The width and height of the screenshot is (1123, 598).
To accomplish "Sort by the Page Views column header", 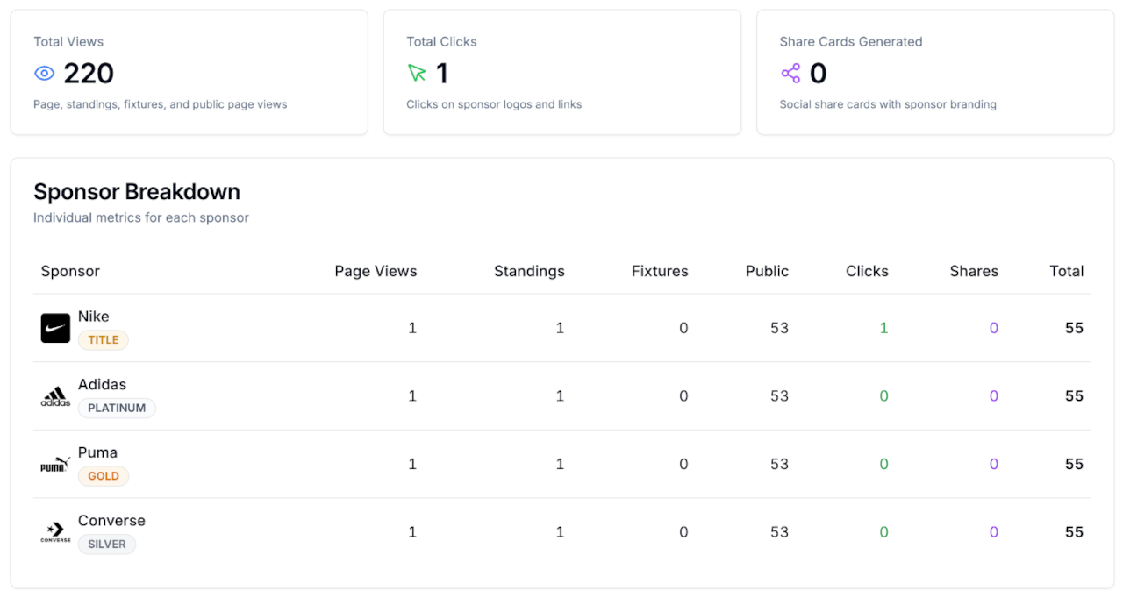I will [x=376, y=271].
